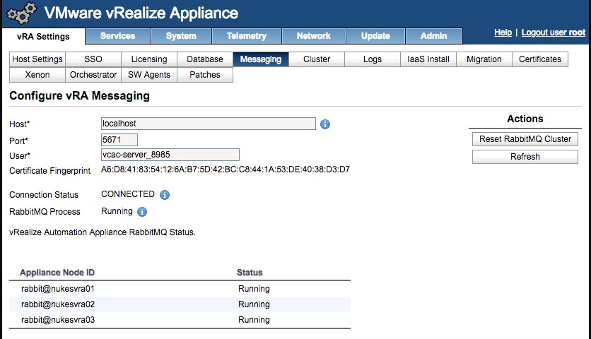This screenshot has width=591, height=339.
Task: Click the RabbitMQ Process Running value
Action: coord(117,211)
